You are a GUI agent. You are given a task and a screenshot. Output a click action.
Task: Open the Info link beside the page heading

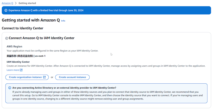tap(63, 21)
